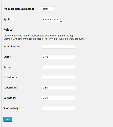113x127 pixels.
Task: Click the "Shop_manager:" field label
Action: click(12, 108)
